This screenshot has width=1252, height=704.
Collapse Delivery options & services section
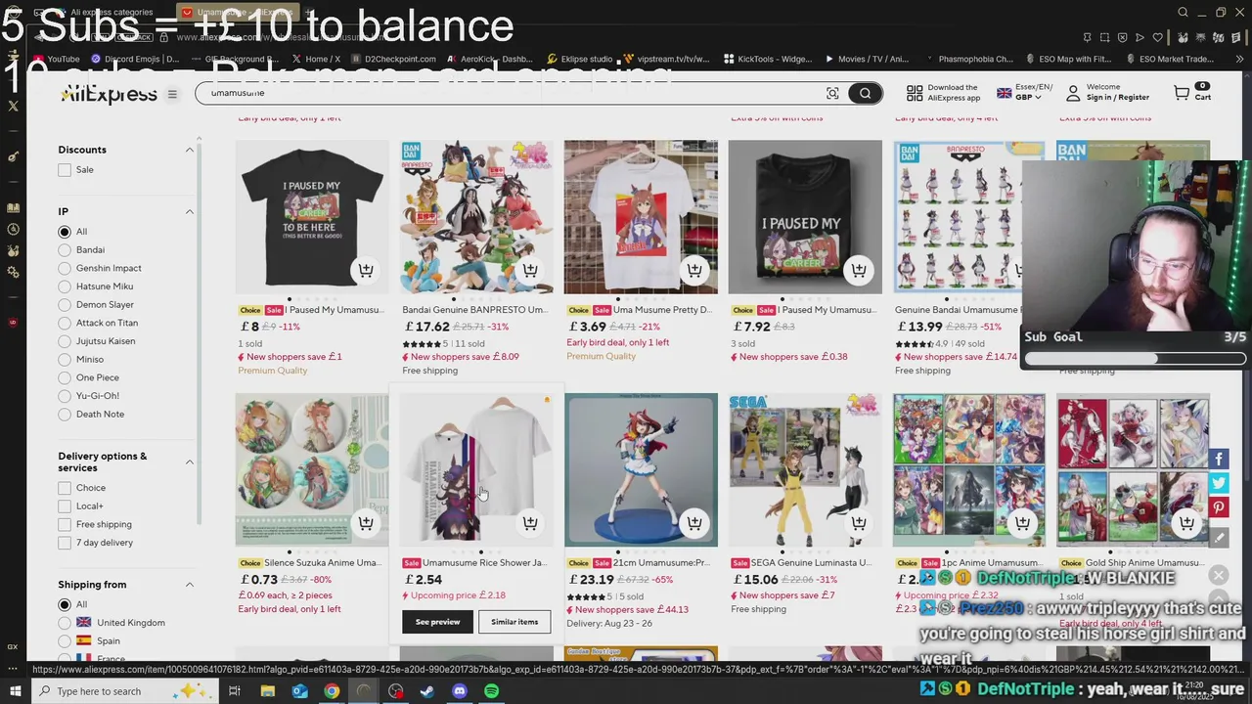(x=189, y=462)
